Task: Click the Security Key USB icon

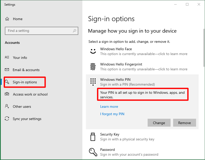Action: coord(93,137)
